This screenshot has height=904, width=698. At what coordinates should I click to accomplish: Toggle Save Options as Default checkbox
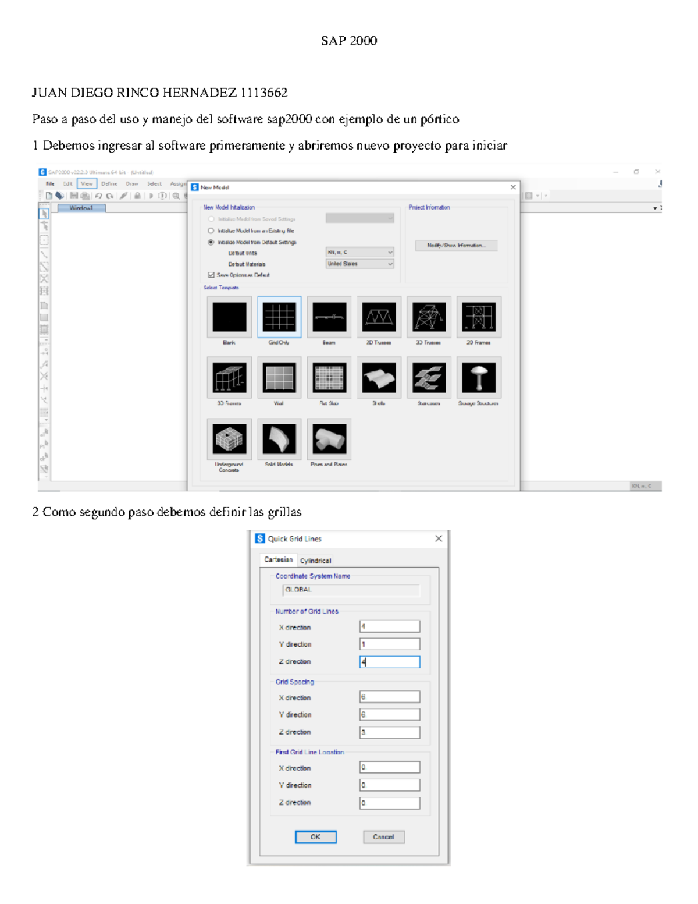[211, 275]
